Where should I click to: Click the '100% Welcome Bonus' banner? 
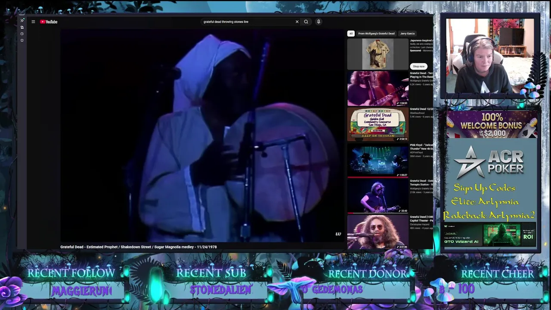point(491,125)
